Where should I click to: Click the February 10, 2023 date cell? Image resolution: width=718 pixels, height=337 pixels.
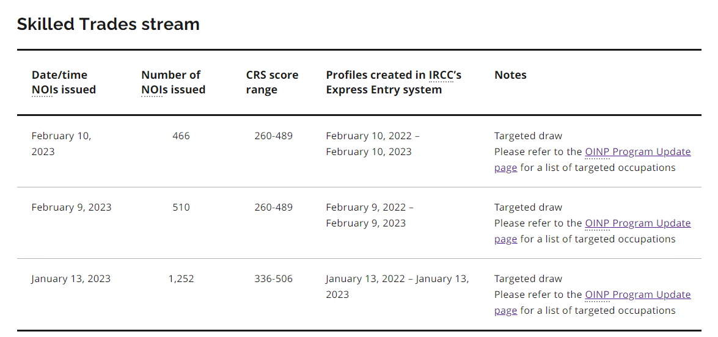61,143
